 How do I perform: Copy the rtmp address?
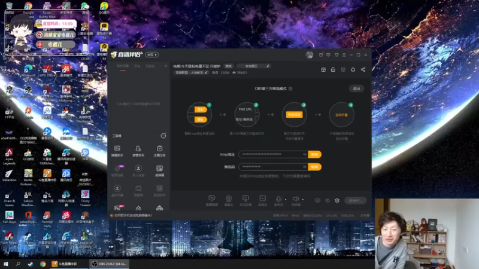[314, 154]
